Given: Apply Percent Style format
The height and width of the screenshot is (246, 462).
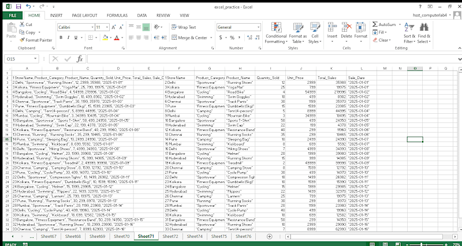Looking at the screenshot, I should [x=232, y=38].
